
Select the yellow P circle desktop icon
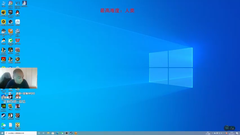point(3,22)
